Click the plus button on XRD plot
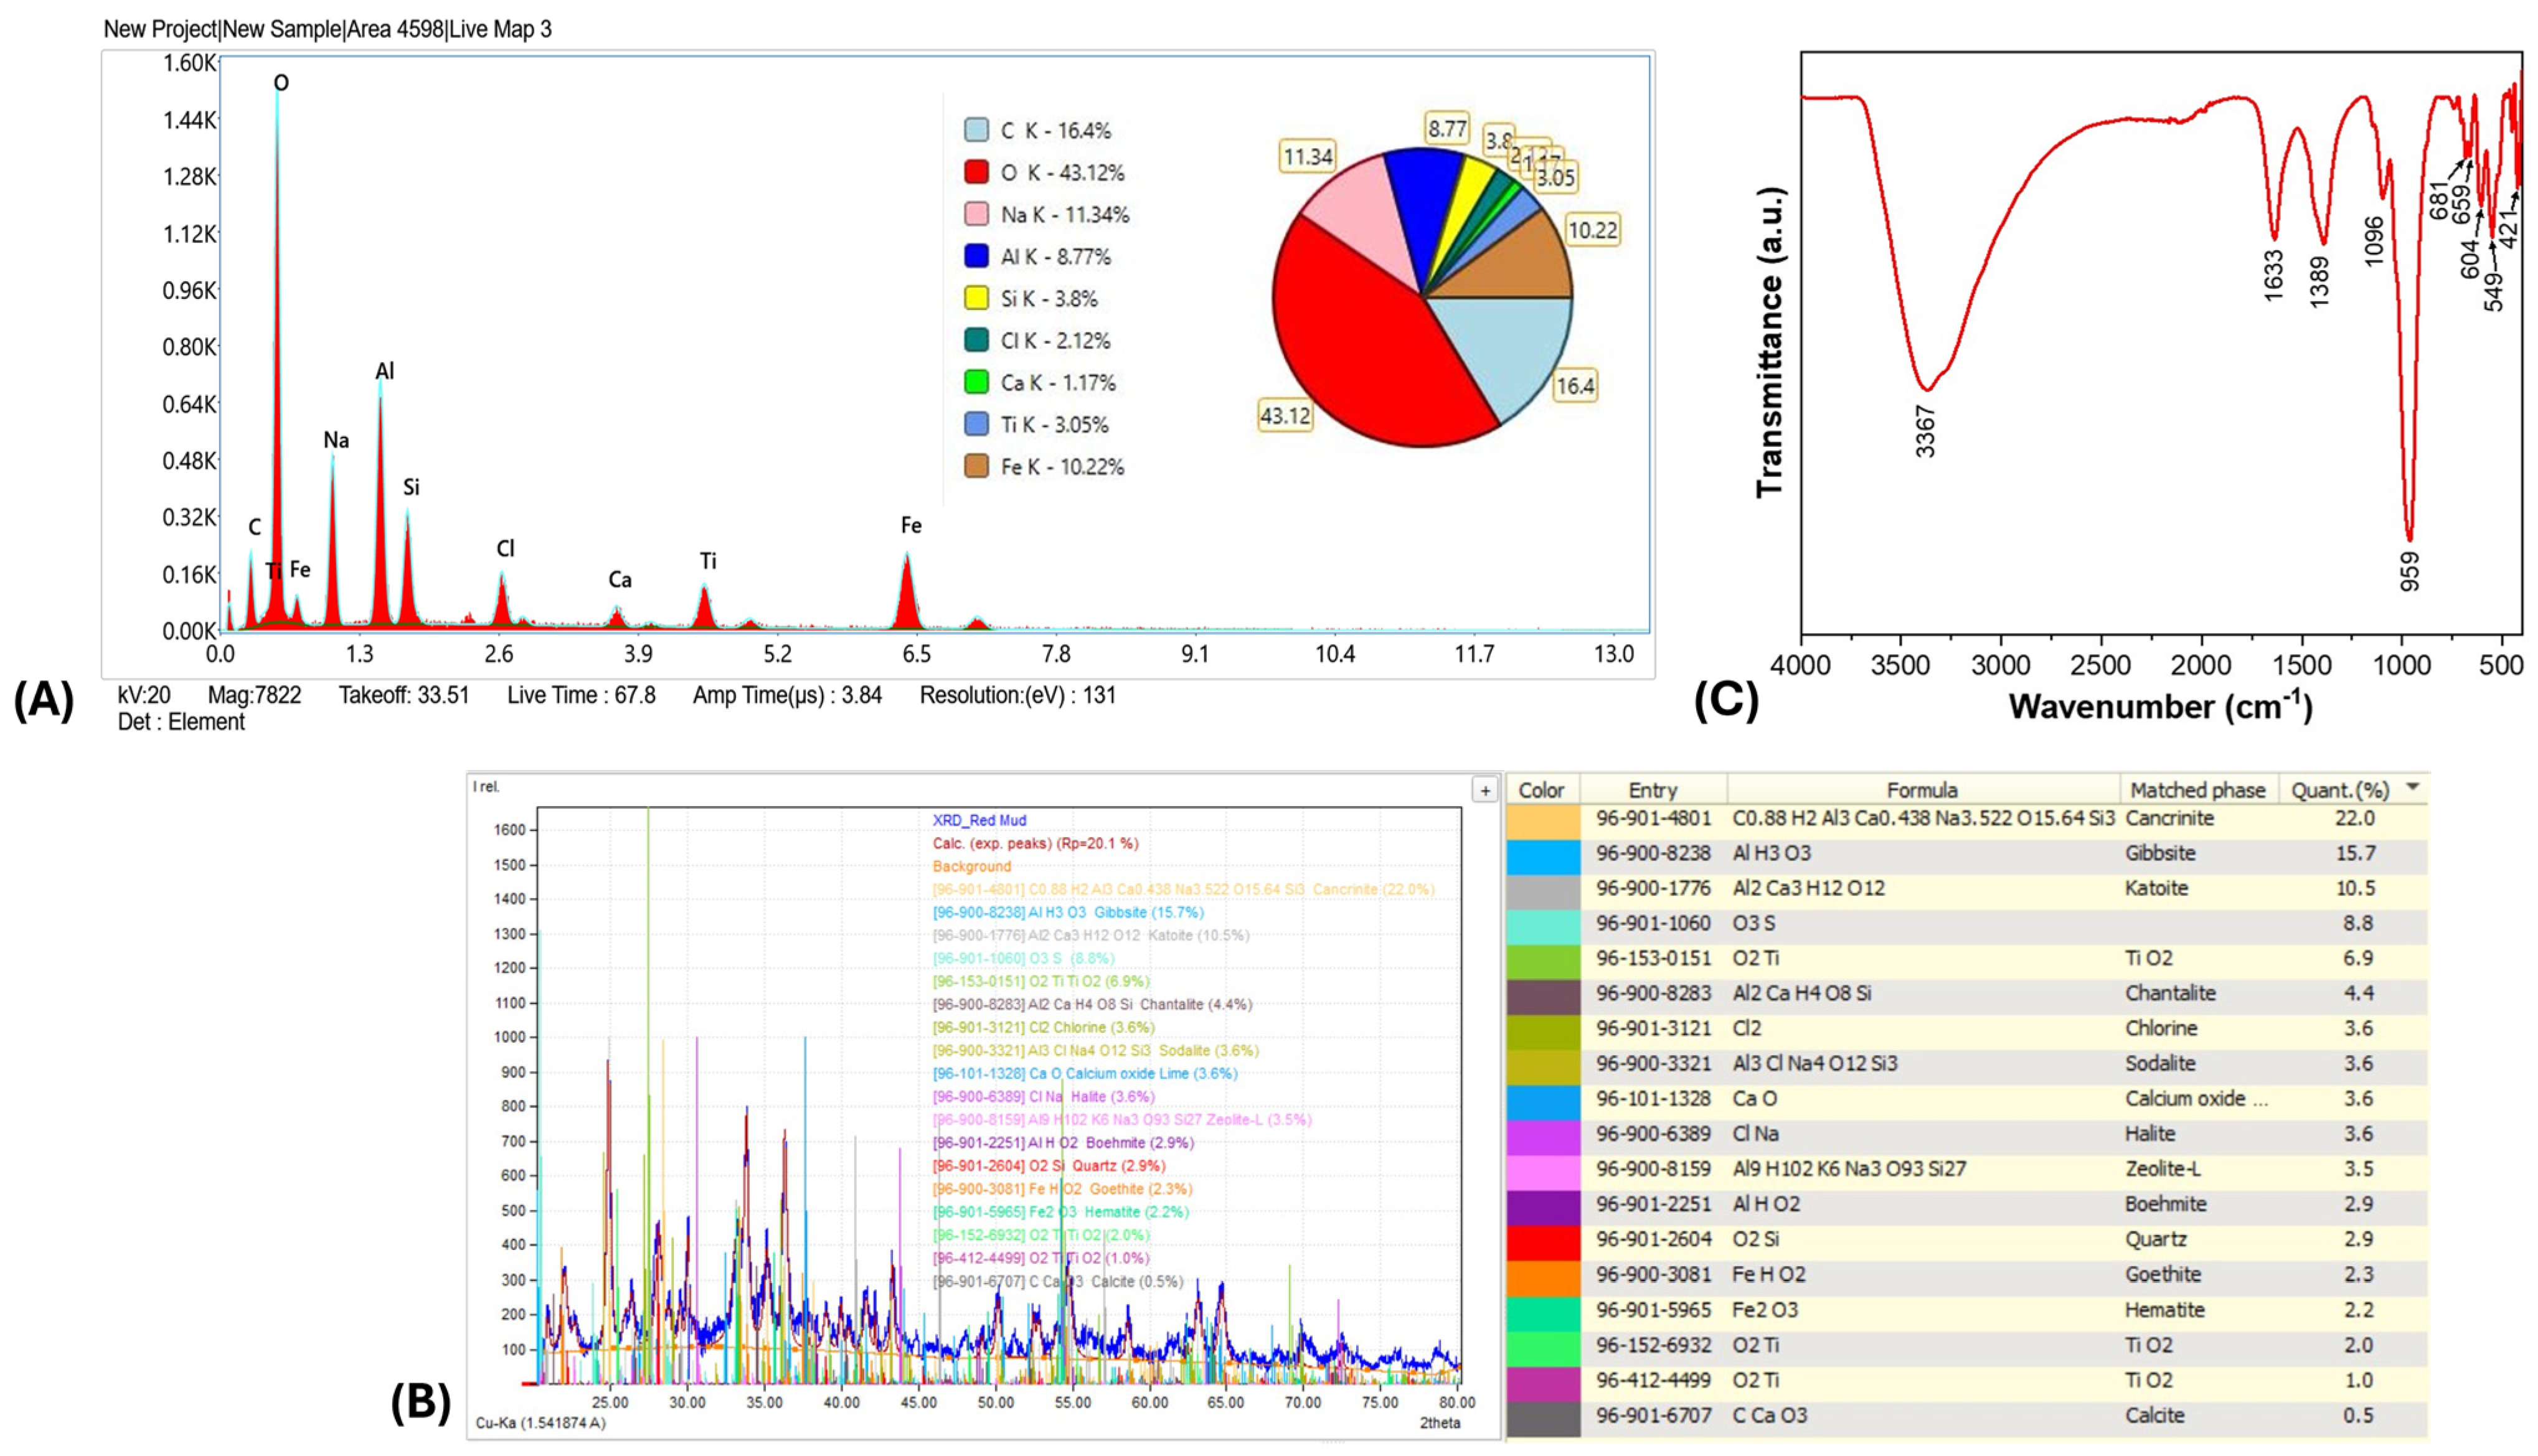 click(x=1485, y=791)
